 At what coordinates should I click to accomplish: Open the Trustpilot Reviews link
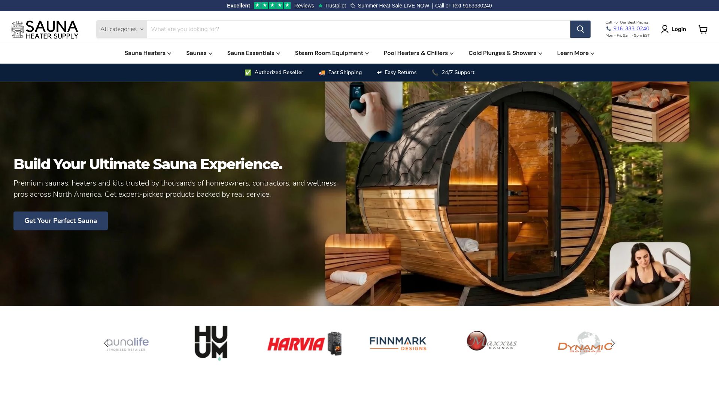pos(304,6)
